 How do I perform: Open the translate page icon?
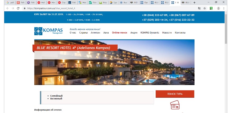pos(199,8)
